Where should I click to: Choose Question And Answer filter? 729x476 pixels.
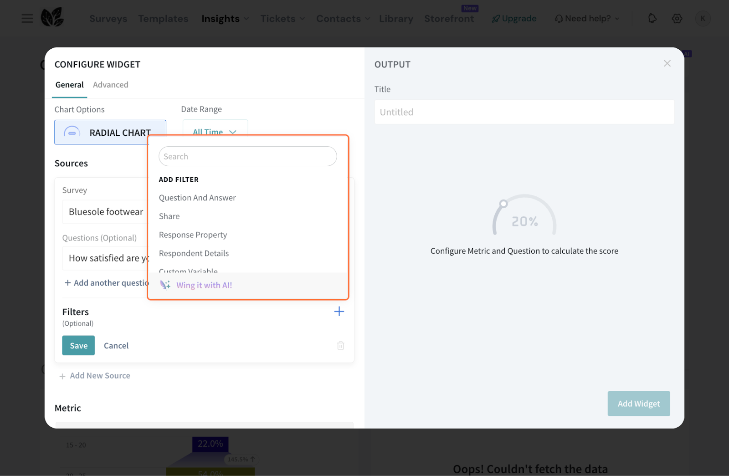(x=197, y=198)
